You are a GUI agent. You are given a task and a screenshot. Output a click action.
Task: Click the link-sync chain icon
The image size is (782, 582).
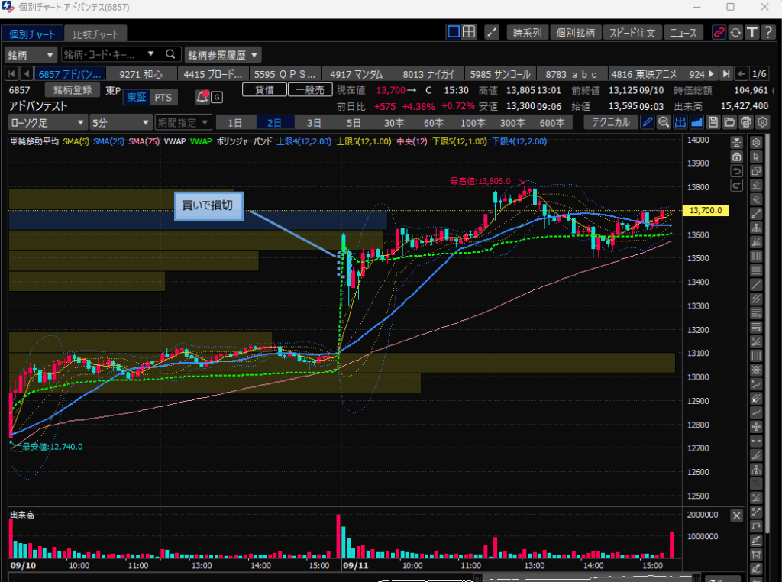pyautogui.click(x=719, y=32)
